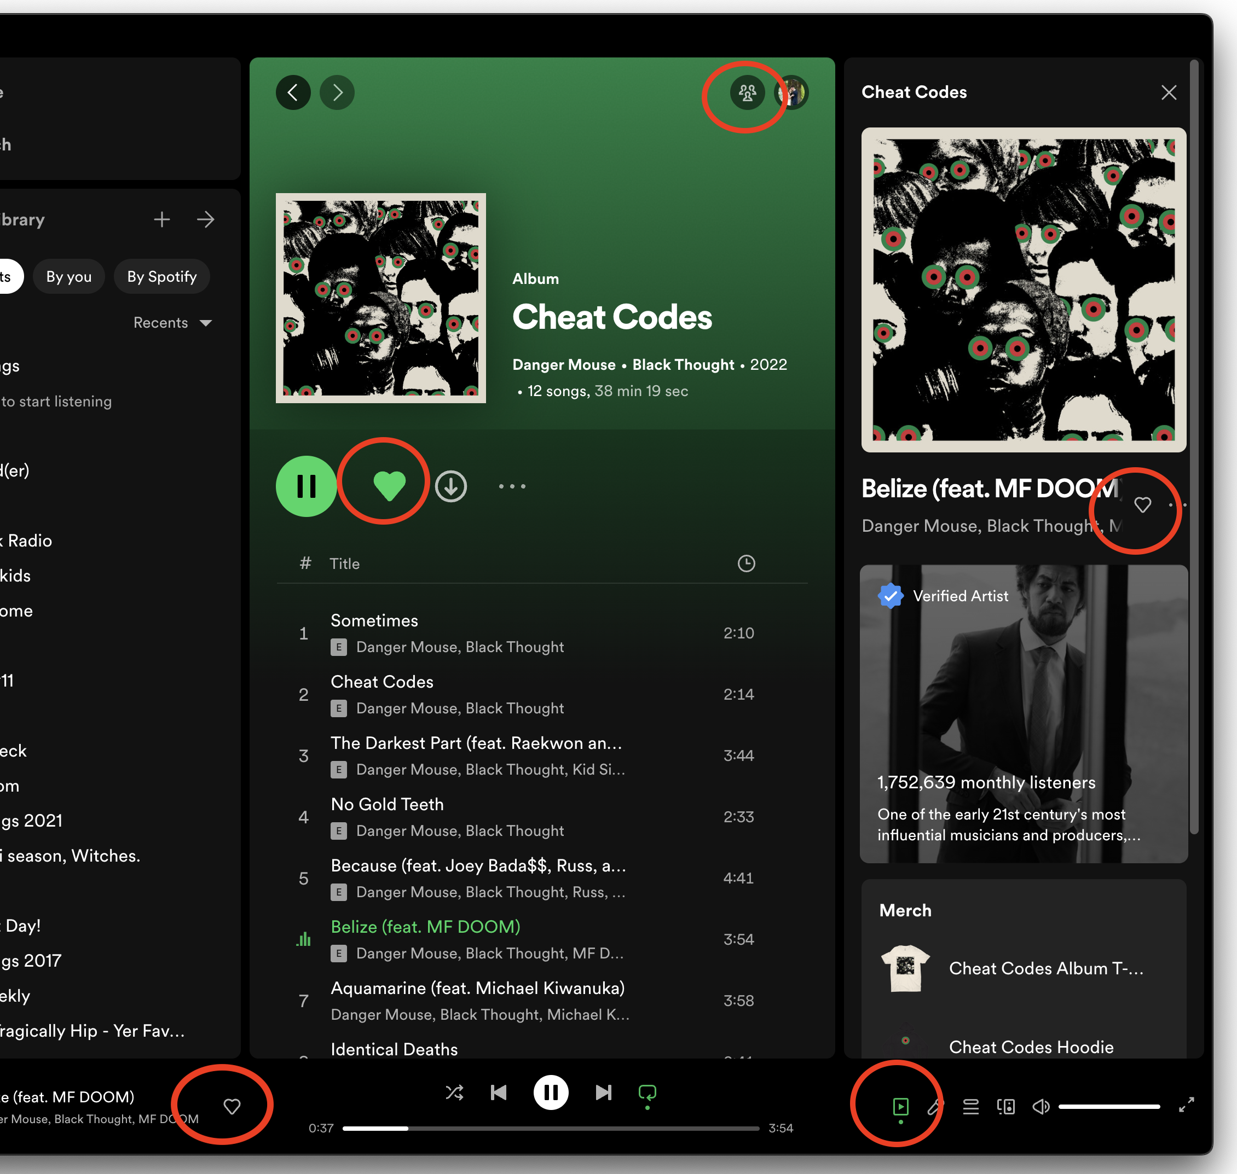Open the Friend Activity icon
Screen dimensions: 1237x1174
[747, 92]
